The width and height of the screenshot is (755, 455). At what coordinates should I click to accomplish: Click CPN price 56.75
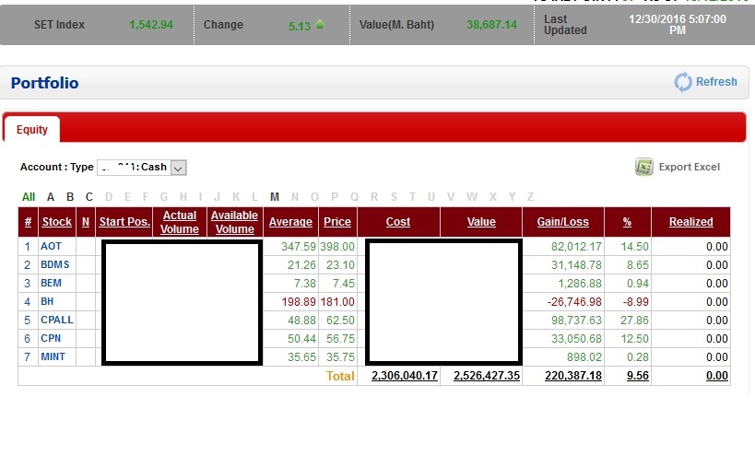(x=340, y=339)
